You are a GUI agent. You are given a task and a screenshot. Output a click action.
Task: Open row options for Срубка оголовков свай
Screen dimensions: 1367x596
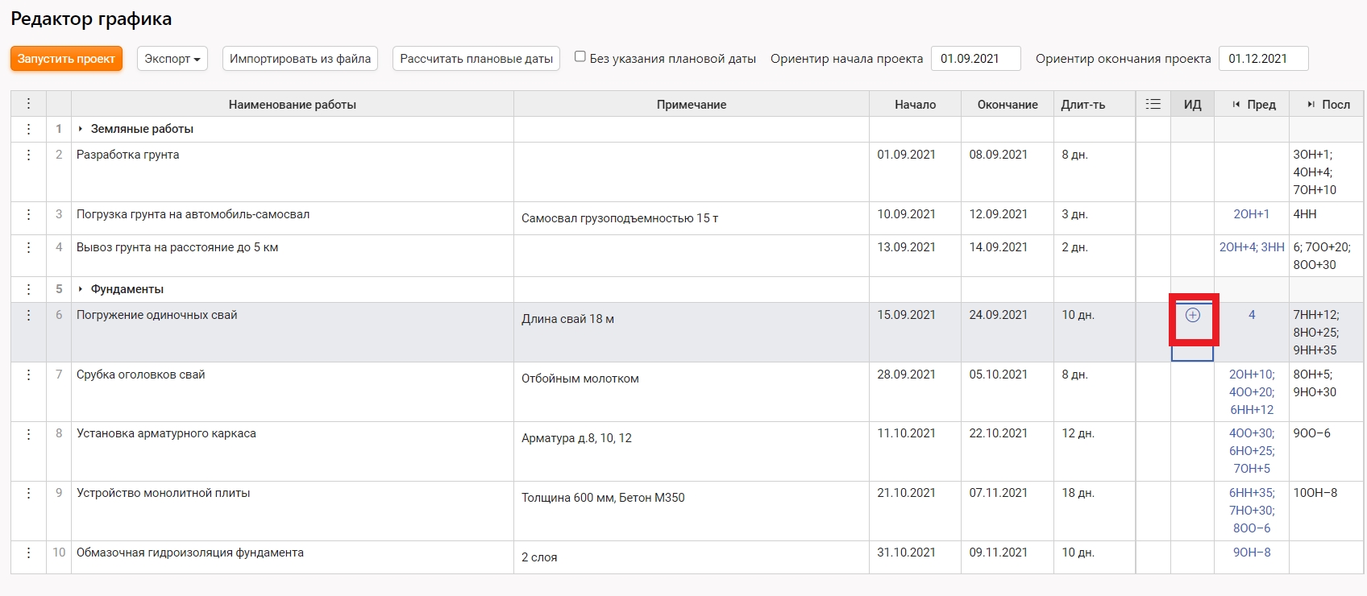tap(29, 375)
